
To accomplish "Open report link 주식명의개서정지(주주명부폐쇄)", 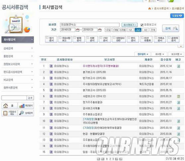I will (x=101, y=66).
